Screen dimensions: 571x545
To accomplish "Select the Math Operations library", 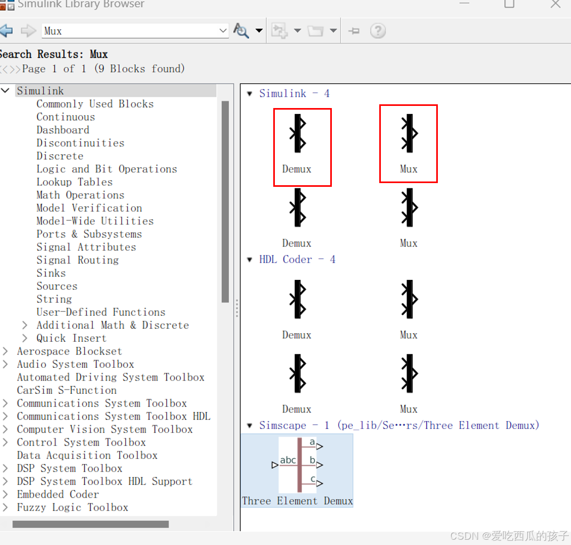I will click(80, 195).
